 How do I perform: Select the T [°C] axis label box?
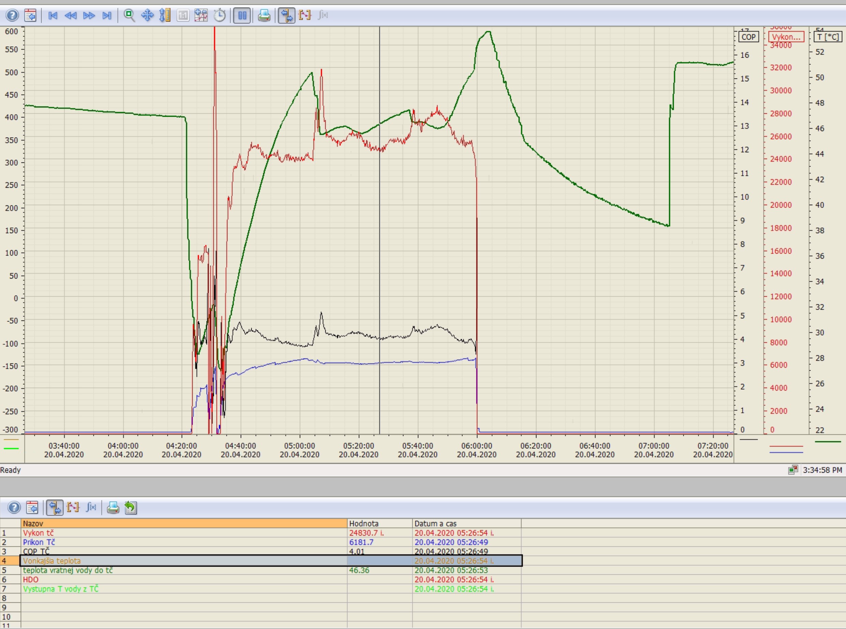click(x=828, y=37)
